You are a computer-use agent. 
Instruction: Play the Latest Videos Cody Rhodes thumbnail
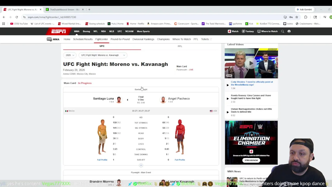[x=251, y=63]
